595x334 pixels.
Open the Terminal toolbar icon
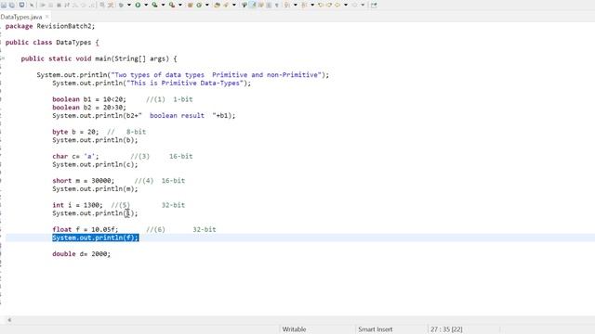[21, 5]
